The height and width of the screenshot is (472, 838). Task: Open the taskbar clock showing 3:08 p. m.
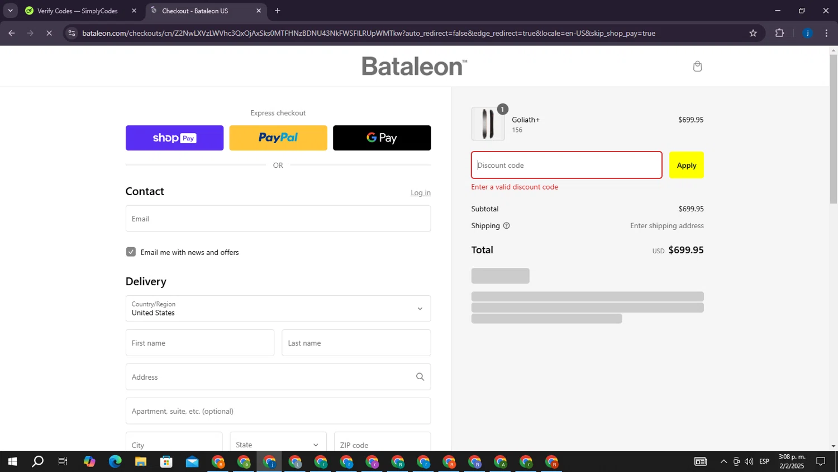792,461
